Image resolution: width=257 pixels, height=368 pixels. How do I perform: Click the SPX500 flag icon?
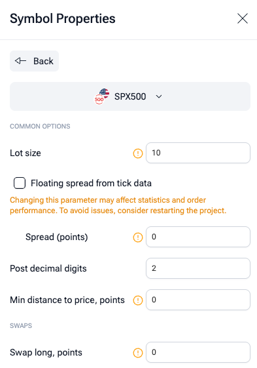[101, 96]
